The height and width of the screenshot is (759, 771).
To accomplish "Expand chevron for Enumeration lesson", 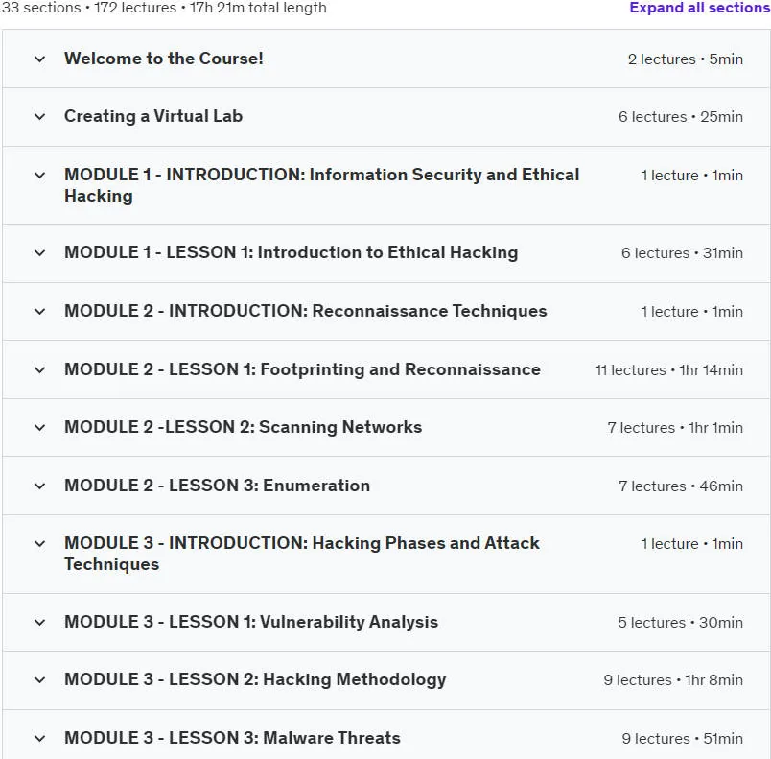I will coord(40,486).
